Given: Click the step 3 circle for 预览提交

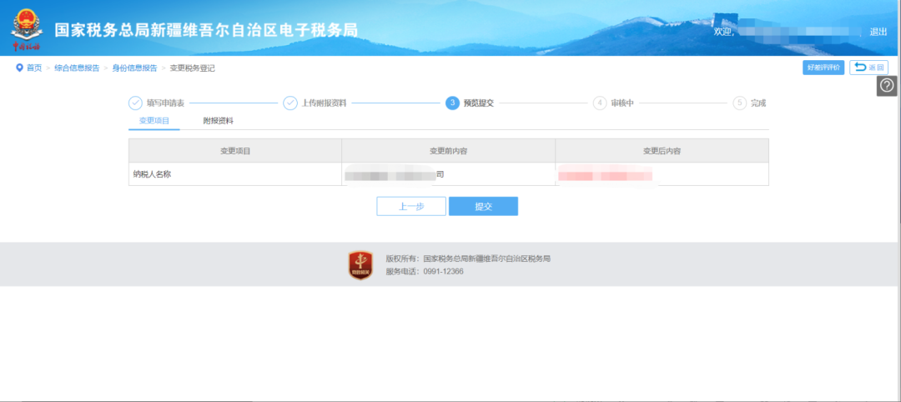Looking at the screenshot, I should point(452,103).
